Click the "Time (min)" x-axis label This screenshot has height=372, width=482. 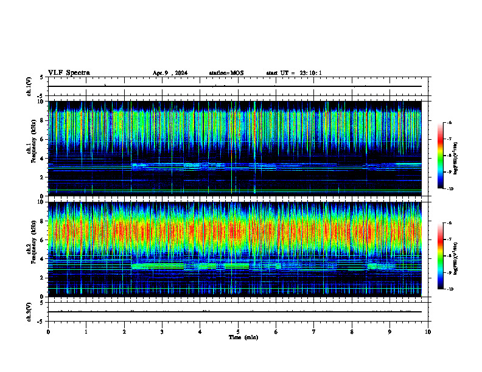coord(243,337)
